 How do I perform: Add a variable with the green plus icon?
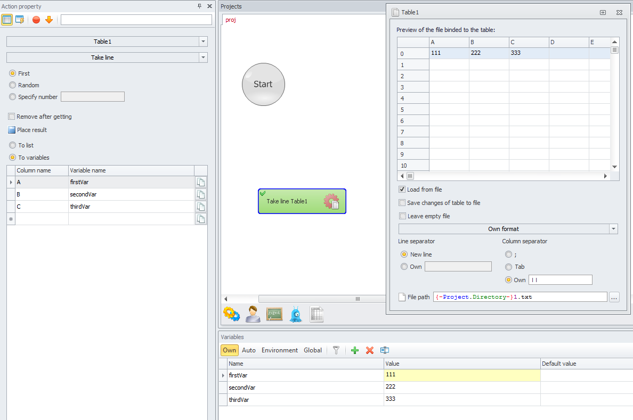355,350
